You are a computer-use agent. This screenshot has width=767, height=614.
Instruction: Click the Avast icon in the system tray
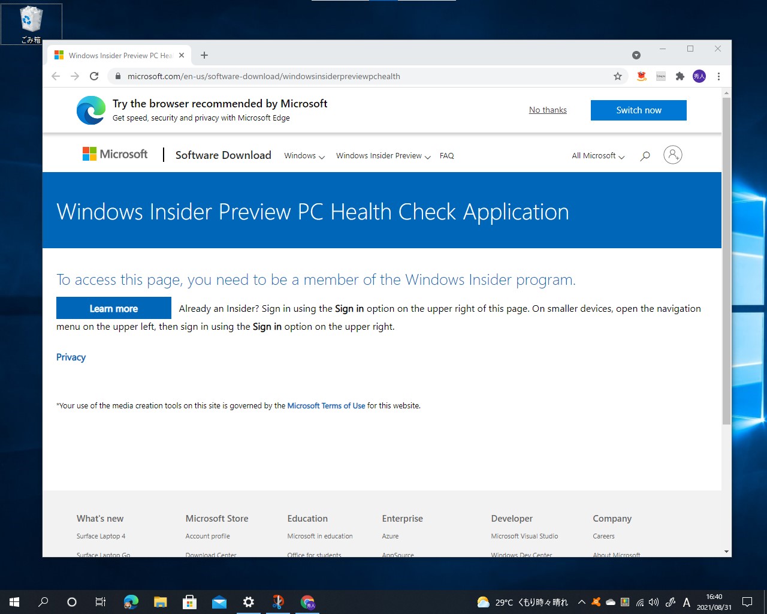pos(596,602)
